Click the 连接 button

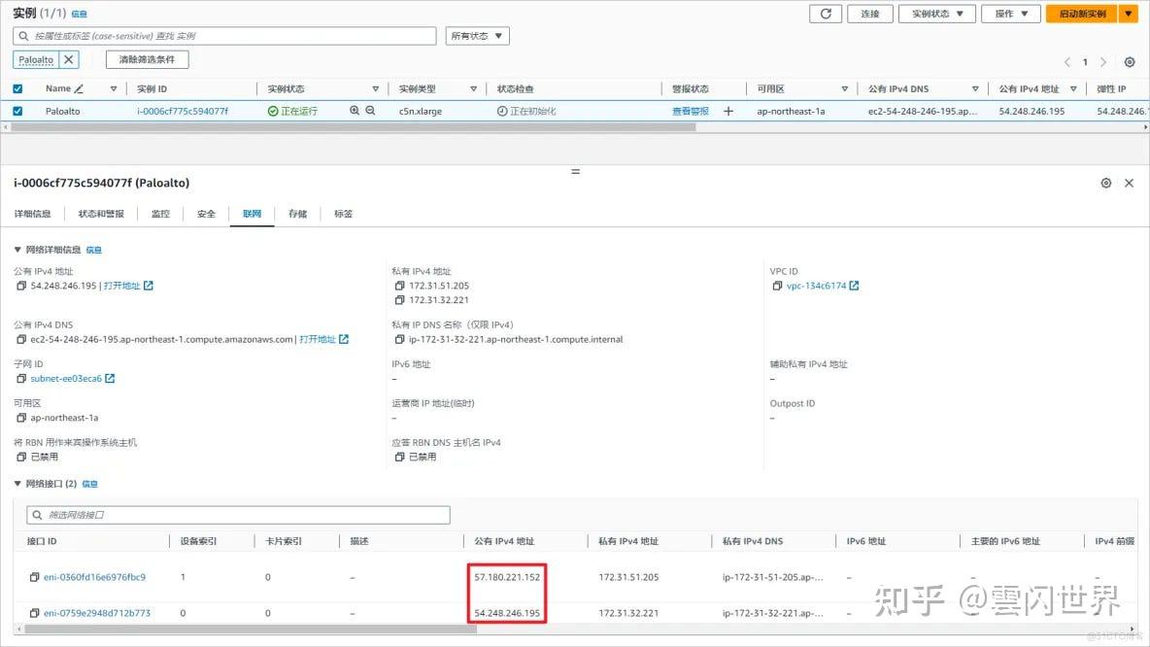pyautogui.click(x=869, y=13)
